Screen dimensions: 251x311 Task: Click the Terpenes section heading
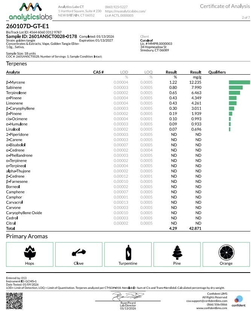(x=17, y=64)
